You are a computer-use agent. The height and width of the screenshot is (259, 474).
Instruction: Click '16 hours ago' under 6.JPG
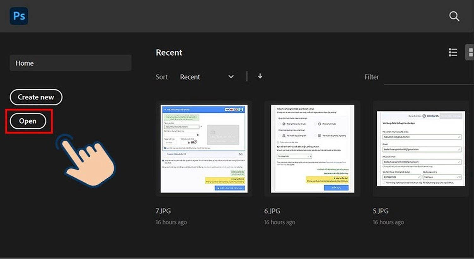point(280,222)
